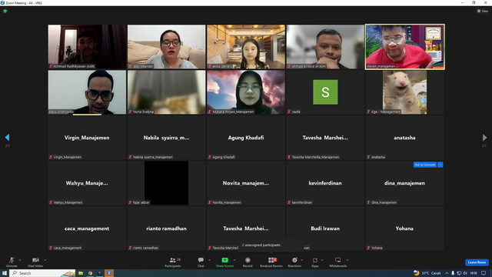This screenshot has width=492, height=277.
Task: Click the 2 unassigned participants tooltip
Action: pyautogui.click(x=271, y=245)
